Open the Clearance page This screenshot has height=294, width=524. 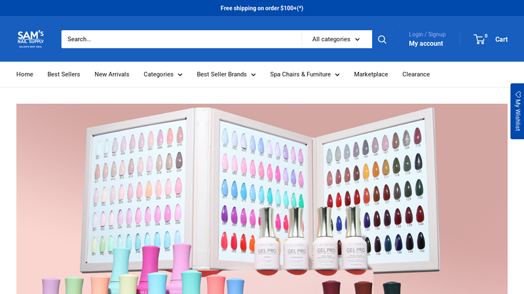416,74
